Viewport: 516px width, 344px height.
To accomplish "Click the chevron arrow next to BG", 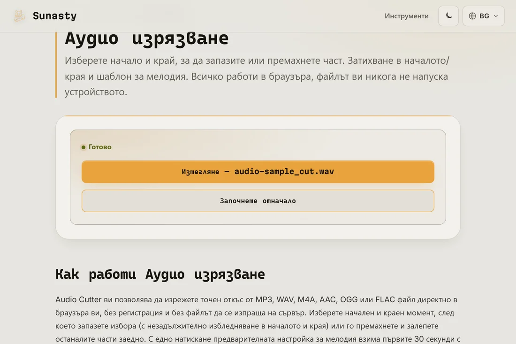I will click(x=496, y=16).
